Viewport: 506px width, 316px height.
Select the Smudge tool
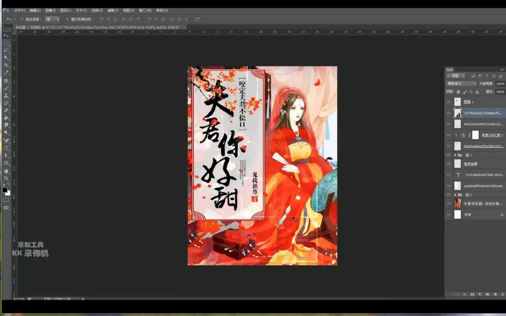[x=6, y=125]
